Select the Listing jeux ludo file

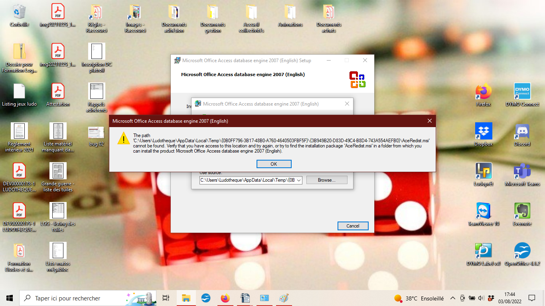(x=19, y=95)
